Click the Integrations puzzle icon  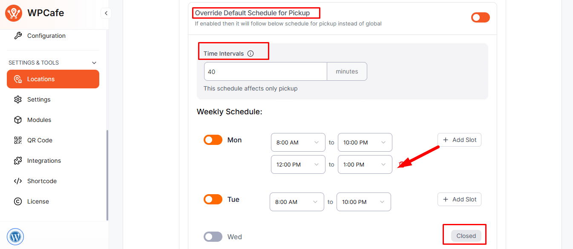(18, 161)
